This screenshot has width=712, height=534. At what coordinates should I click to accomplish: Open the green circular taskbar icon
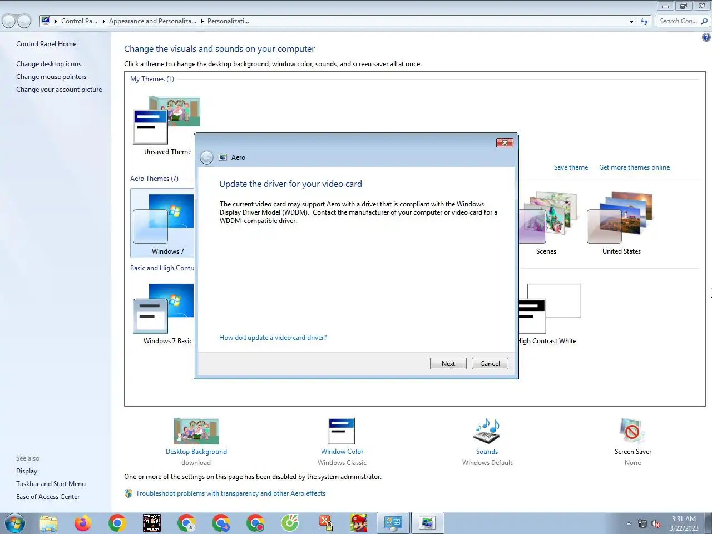pyautogui.click(x=290, y=523)
